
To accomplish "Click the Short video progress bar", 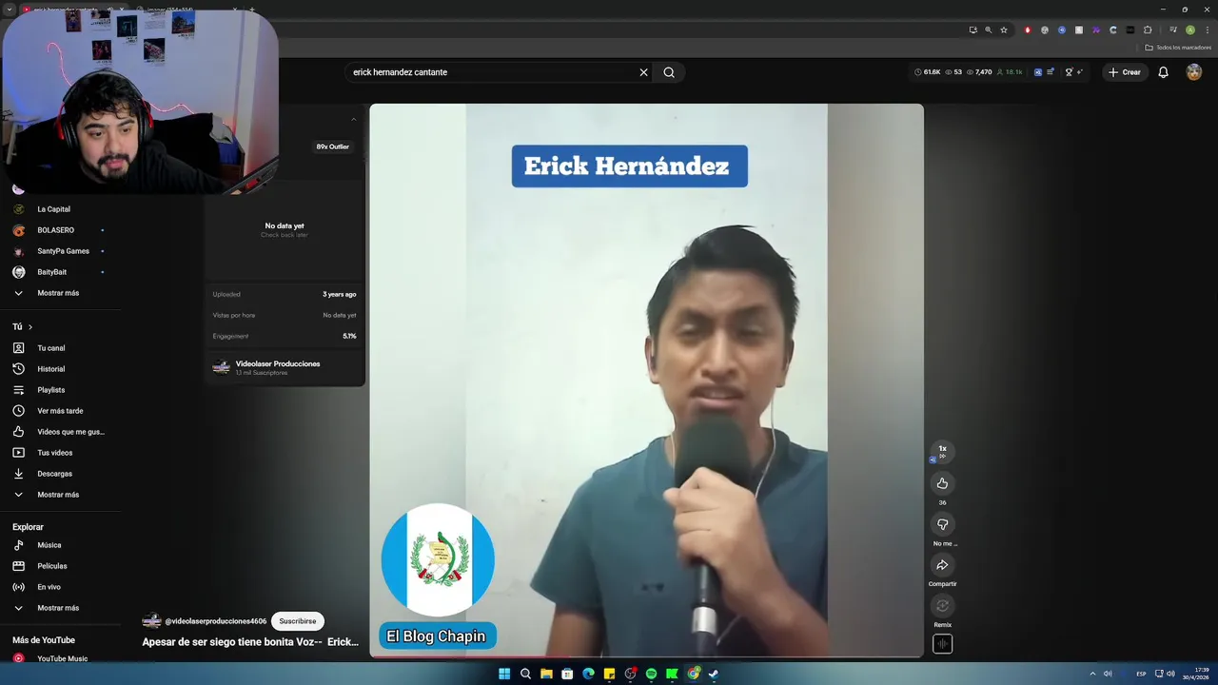I will (646, 656).
